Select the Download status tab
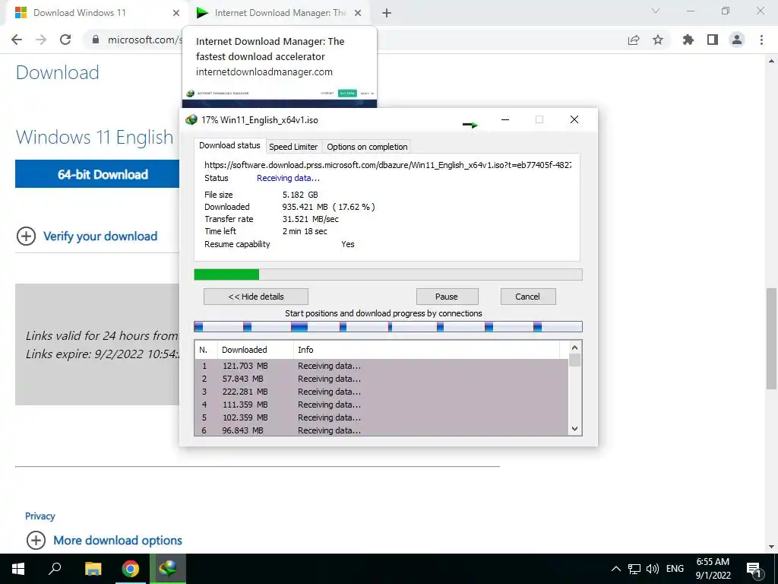The image size is (778, 584). pos(229,145)
